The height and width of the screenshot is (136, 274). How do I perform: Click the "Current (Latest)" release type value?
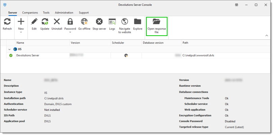pyautogui.click(x=234, y=127)
